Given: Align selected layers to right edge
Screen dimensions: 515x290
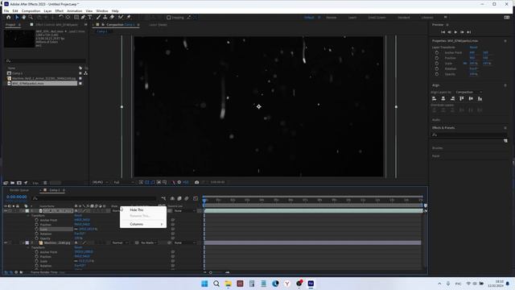Looking at the screenshot, I should [452, 98].
